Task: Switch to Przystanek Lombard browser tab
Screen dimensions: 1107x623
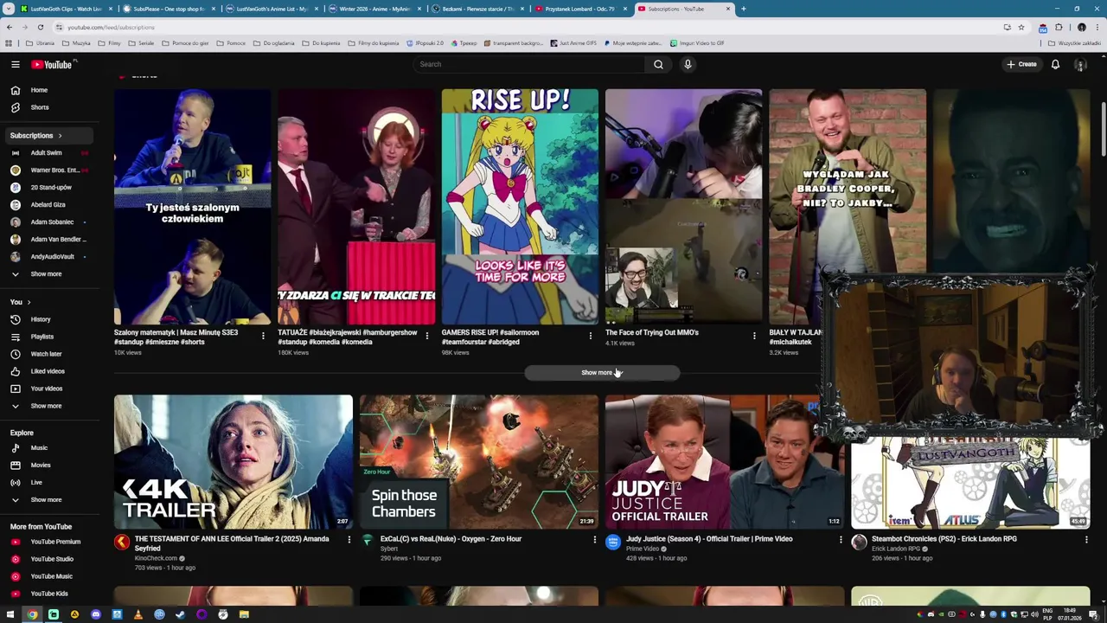Action: click(581, 9)
